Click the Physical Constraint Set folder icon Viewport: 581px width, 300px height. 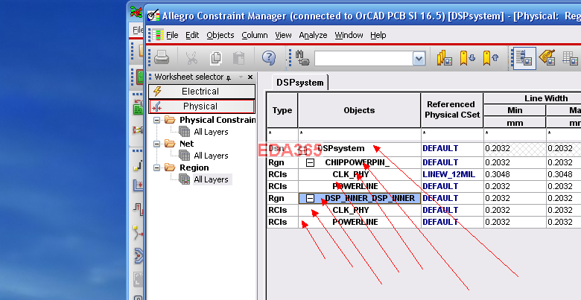(170, 120)
